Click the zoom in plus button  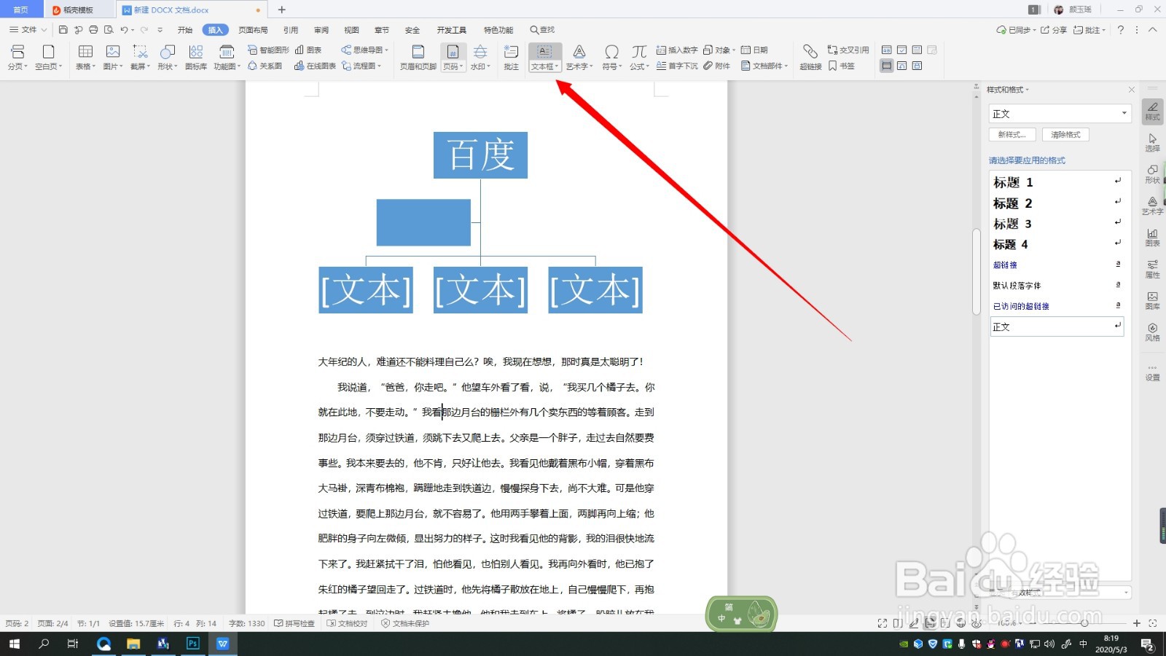1136,623
